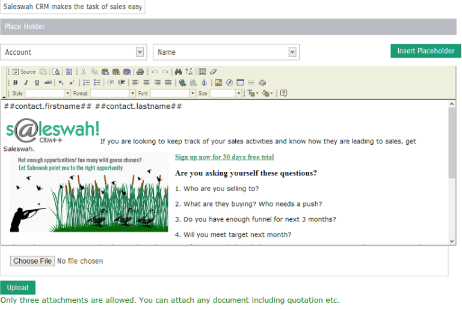Align text left
This screenshot has height=310, width=462.
click(135, 83)
